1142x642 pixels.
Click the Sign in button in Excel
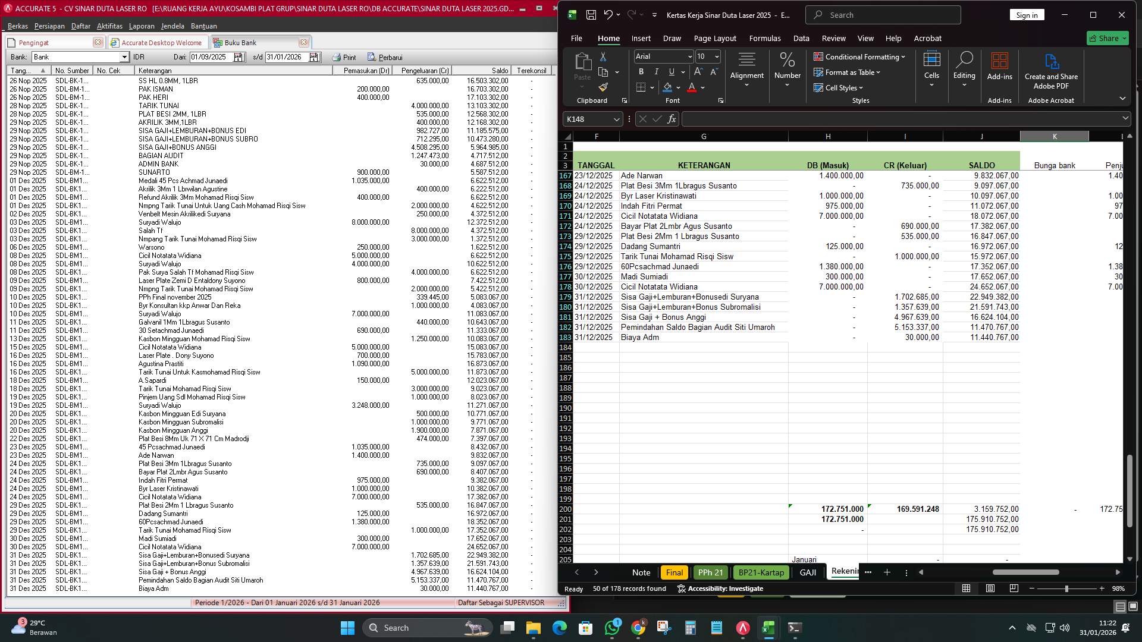[1027, 14]
